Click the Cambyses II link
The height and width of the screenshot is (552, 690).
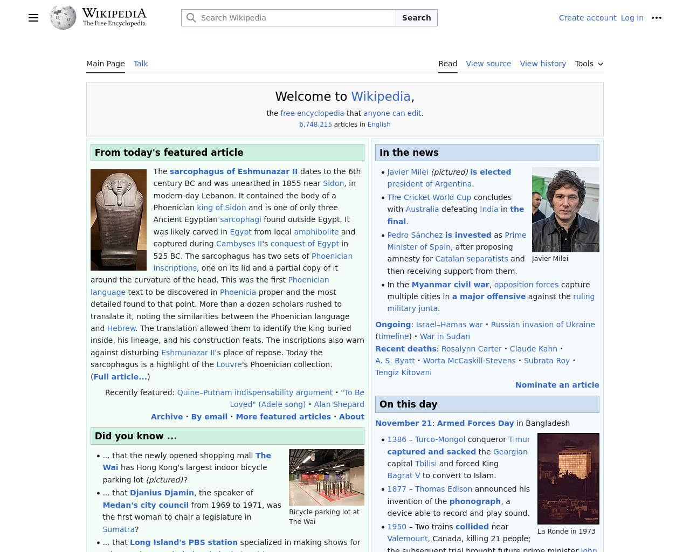pos(239,244)
